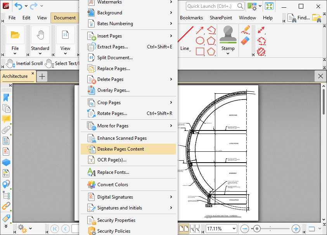Screen dimensions: 327x235
Task: Open the Comments side pane
Action: pyautogui.click(x=6, y=119)
